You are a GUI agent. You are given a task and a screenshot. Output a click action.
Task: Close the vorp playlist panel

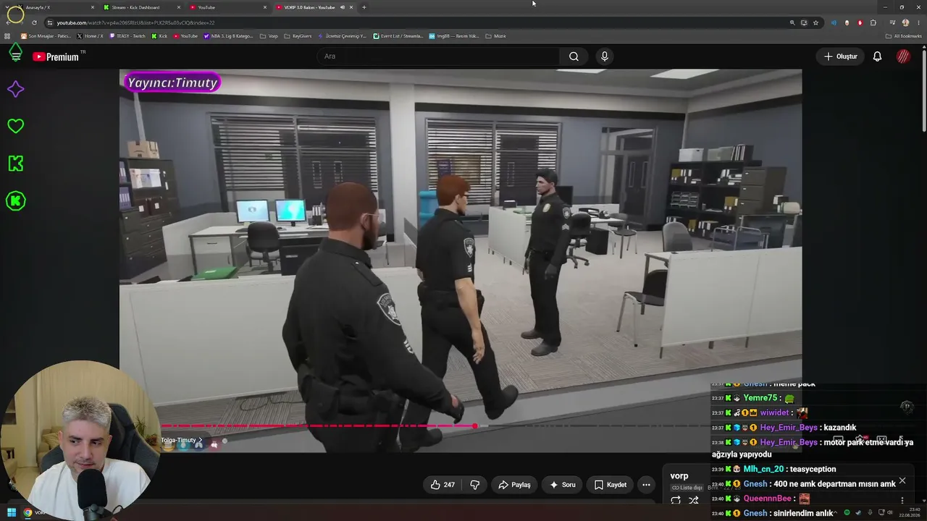click(902, 480)
